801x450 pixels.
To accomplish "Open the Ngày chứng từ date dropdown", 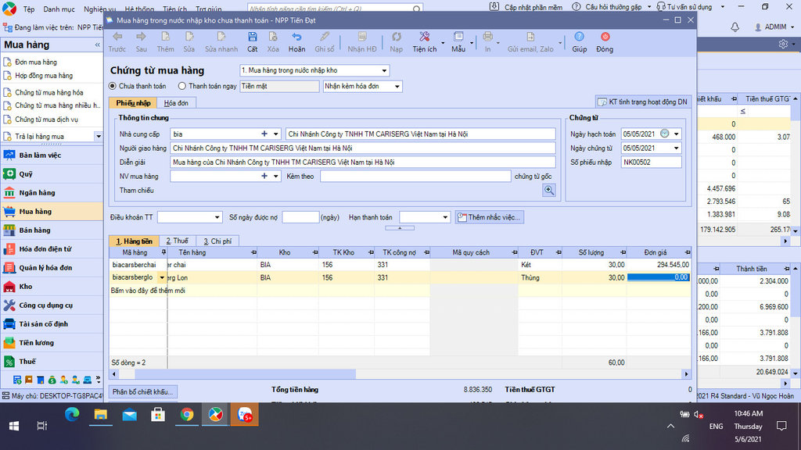I will coord(677,148).
